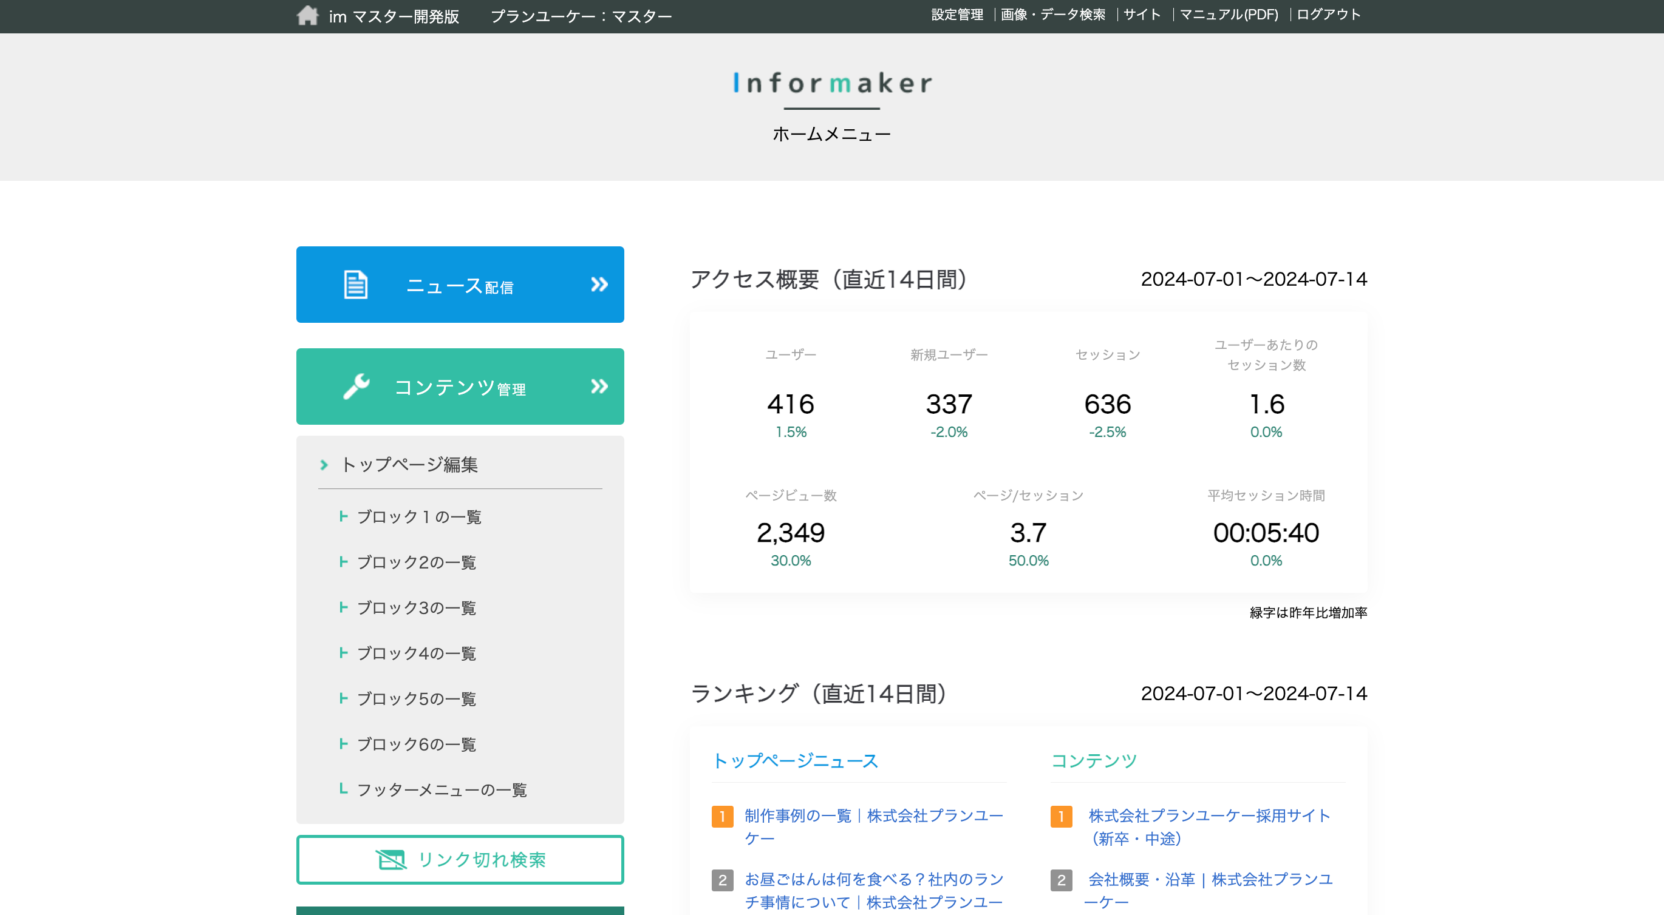Image resolution: width=1664 pixels, height=915 pixels.
Task: Open 設定管理 in the top menu
Action: coord(956,15)
